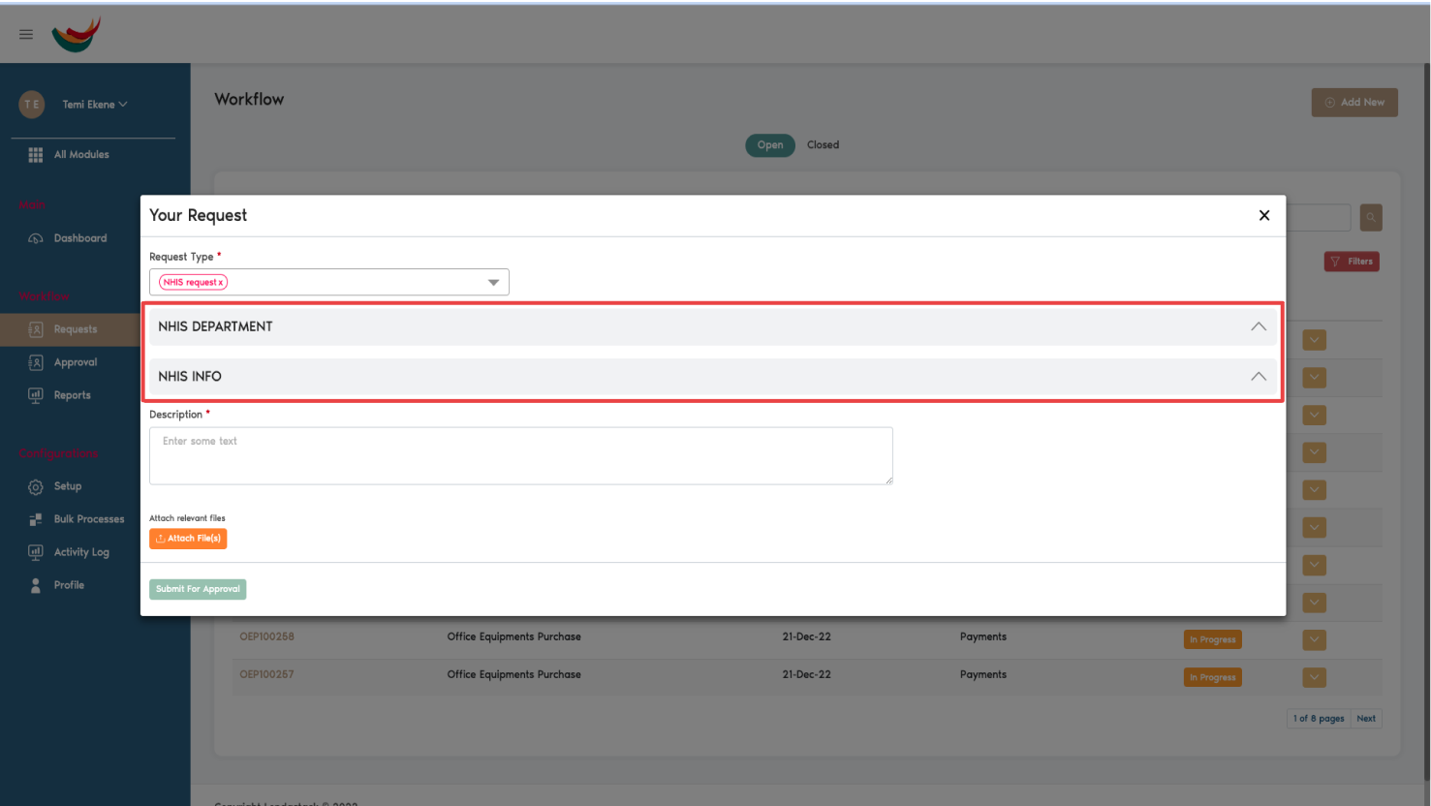
Task: Click the search magnifier icon
Action: click(x=1371, y=217)
